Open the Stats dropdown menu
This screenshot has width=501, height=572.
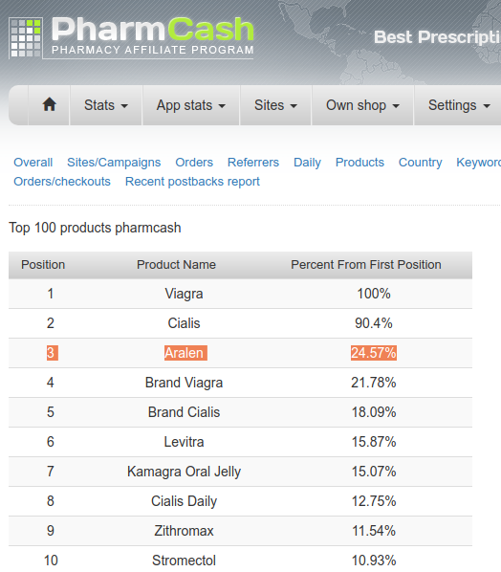coord(106,105)
